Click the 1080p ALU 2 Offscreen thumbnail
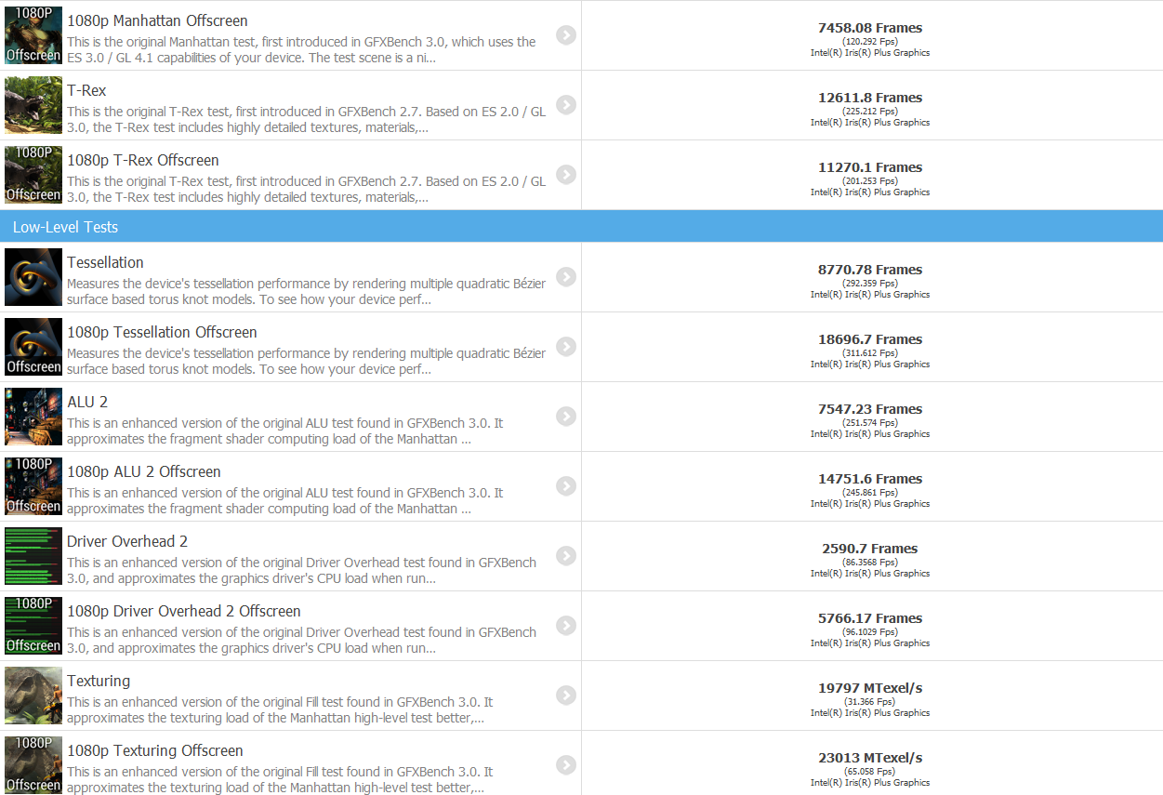 33,486
